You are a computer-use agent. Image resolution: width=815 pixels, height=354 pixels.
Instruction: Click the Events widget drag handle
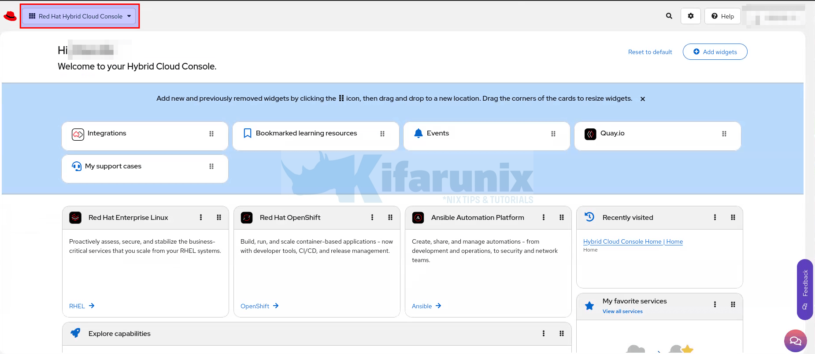pyautogui.click(x=553, y=134)
